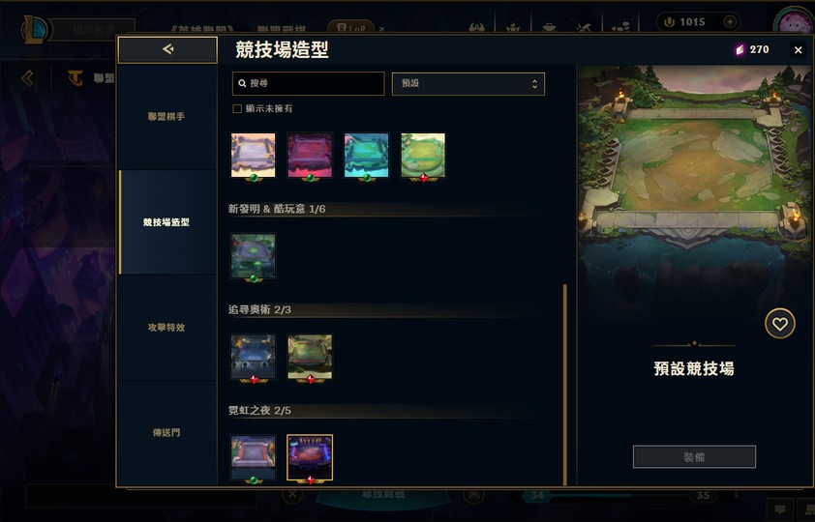Click the 搜尋 search input field

[308, 83]
